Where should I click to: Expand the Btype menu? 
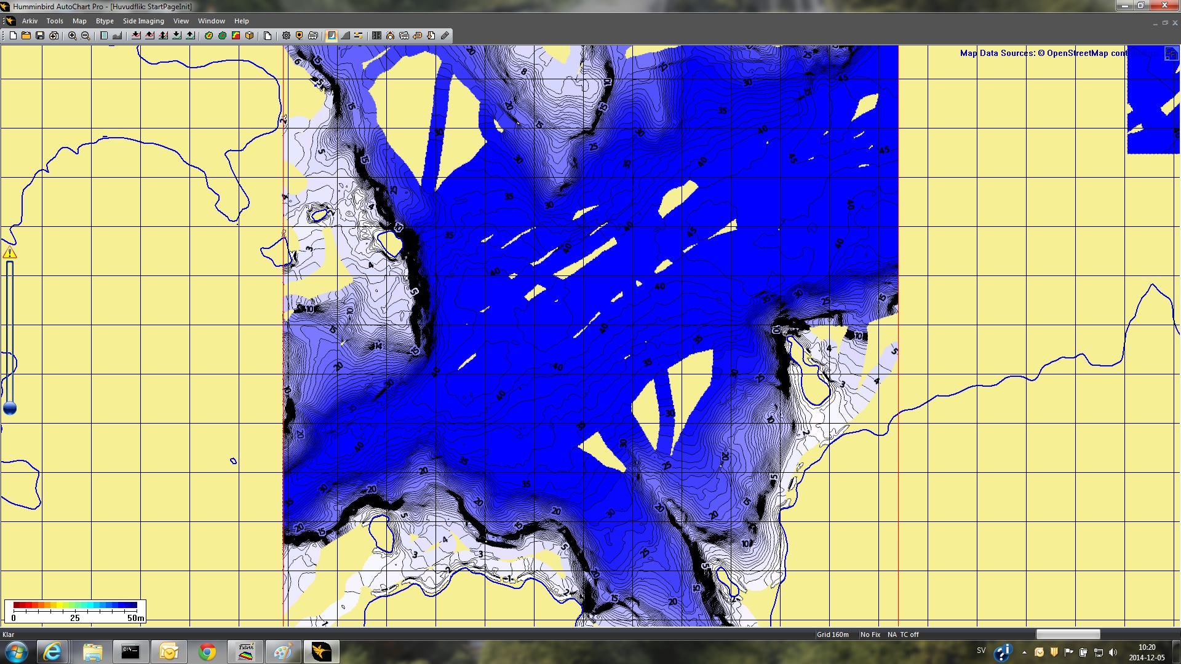click(x=105, y=21)
